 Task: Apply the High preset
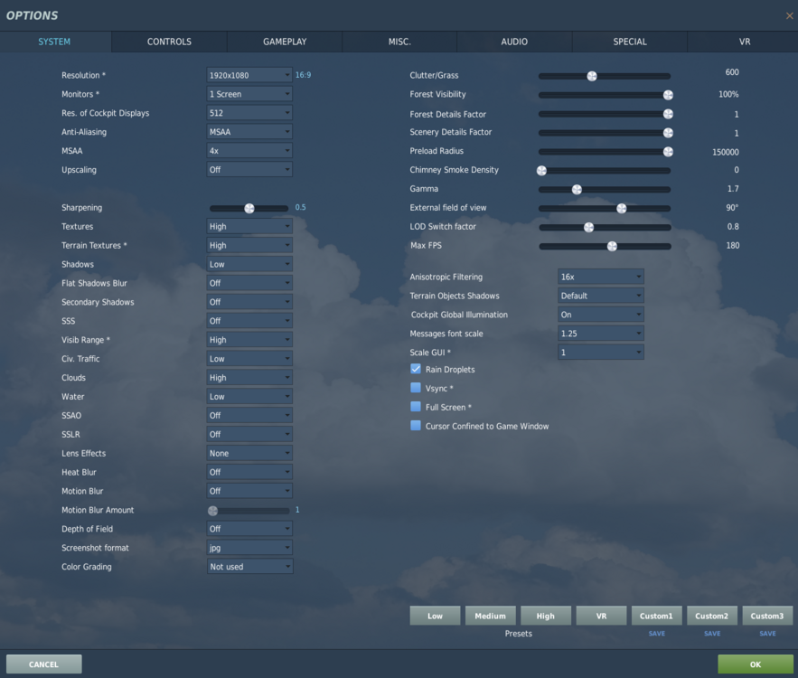[546, 616]
